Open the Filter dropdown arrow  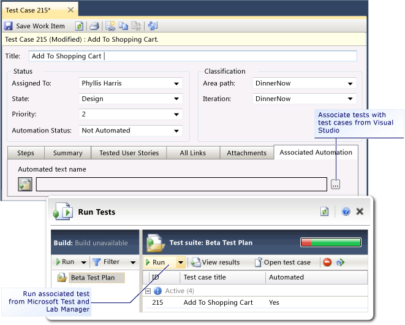click(133, 262)
